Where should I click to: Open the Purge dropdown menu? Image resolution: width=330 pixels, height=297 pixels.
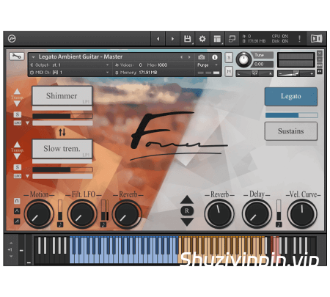(208, 65)
